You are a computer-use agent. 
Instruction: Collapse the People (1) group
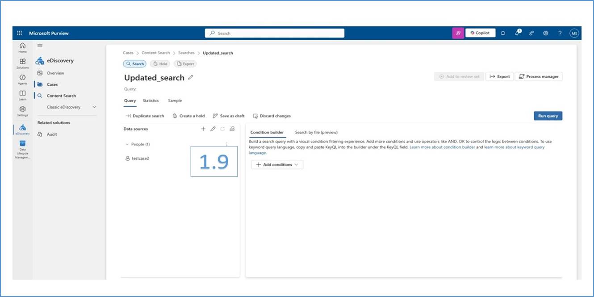127,144
